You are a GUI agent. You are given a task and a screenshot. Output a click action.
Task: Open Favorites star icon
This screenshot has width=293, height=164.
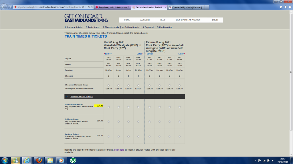tap(286, 7)
